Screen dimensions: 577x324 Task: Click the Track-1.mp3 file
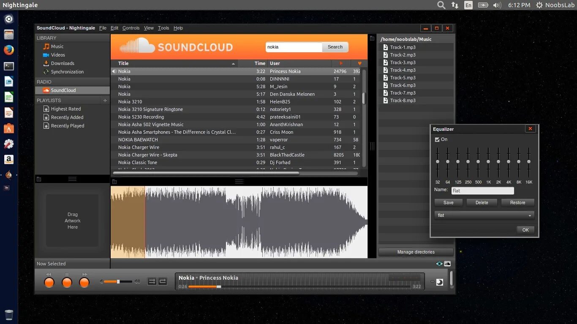[403, 47]
